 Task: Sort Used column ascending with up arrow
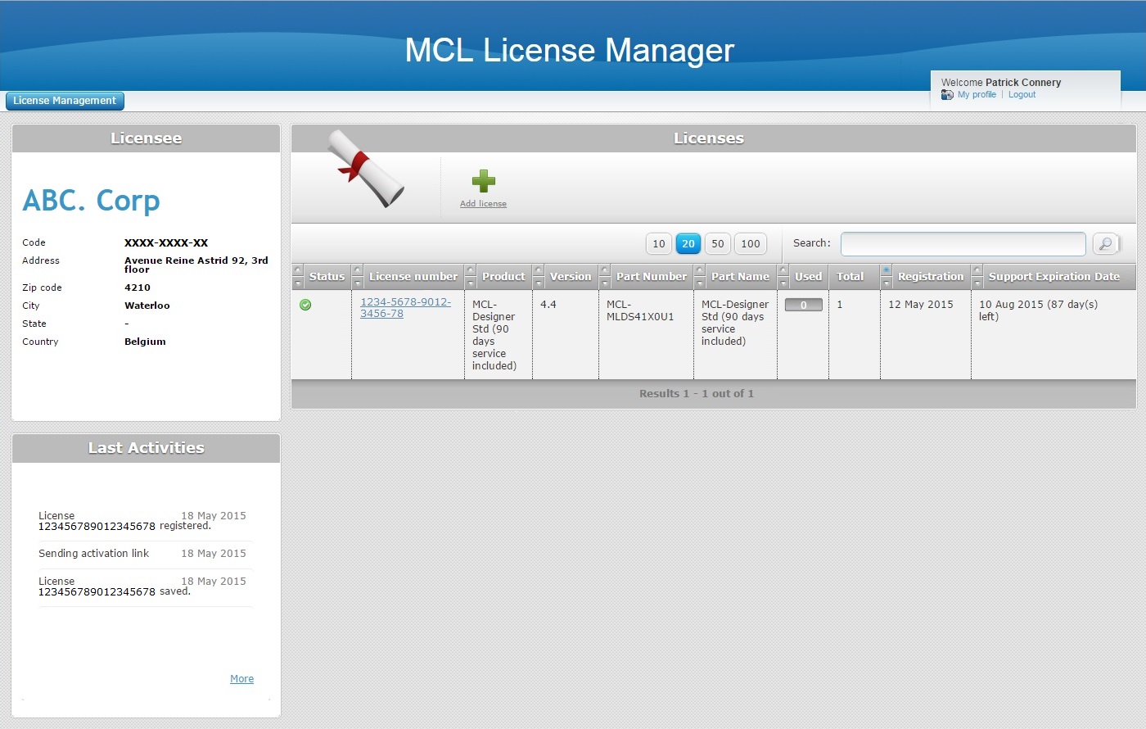(x=783, y=270)
